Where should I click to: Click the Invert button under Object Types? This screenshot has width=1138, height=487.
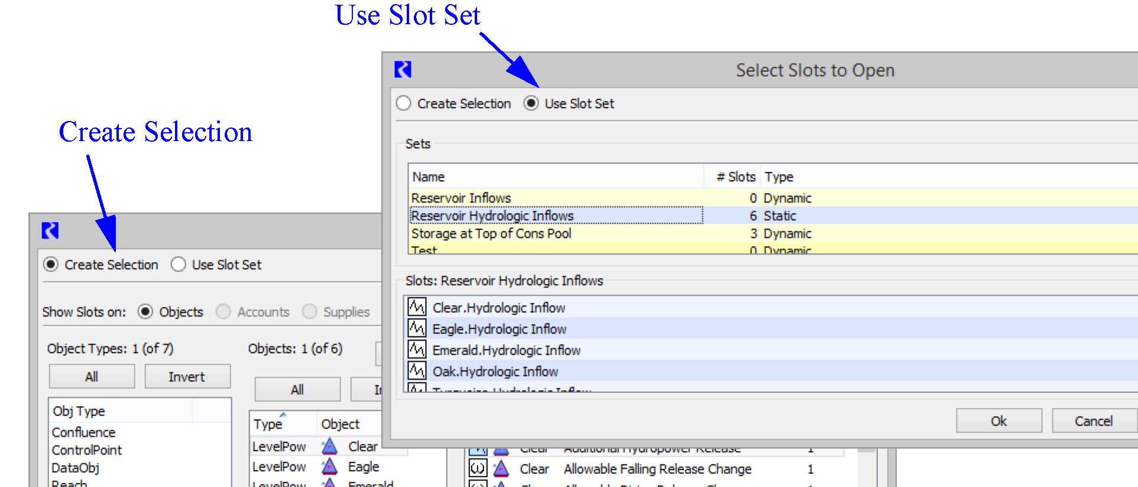187,377
